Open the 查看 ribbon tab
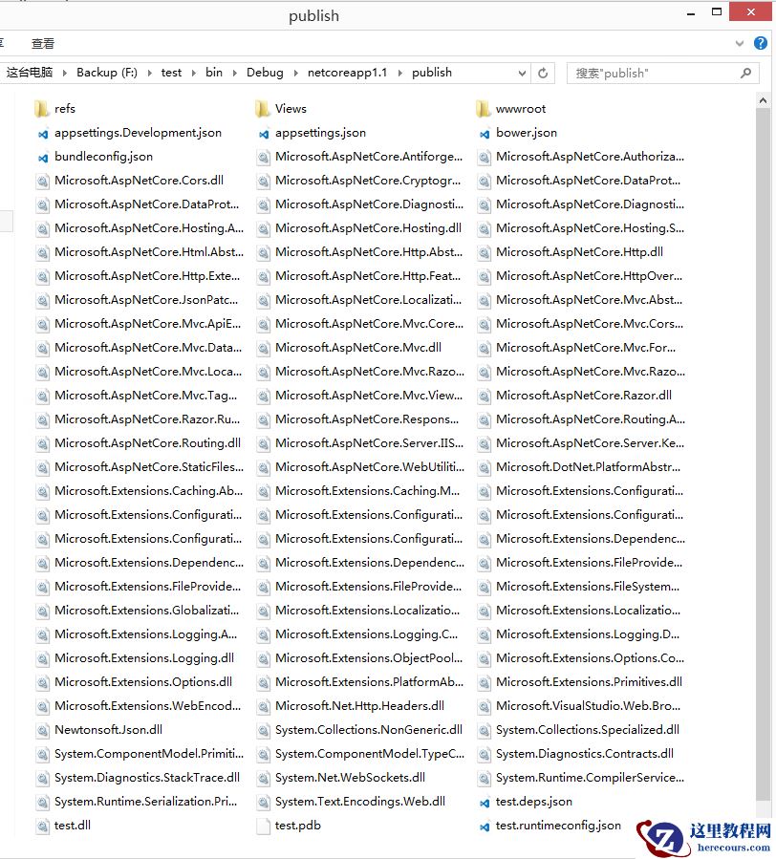The image size is (776, 859). pos(43,43)
